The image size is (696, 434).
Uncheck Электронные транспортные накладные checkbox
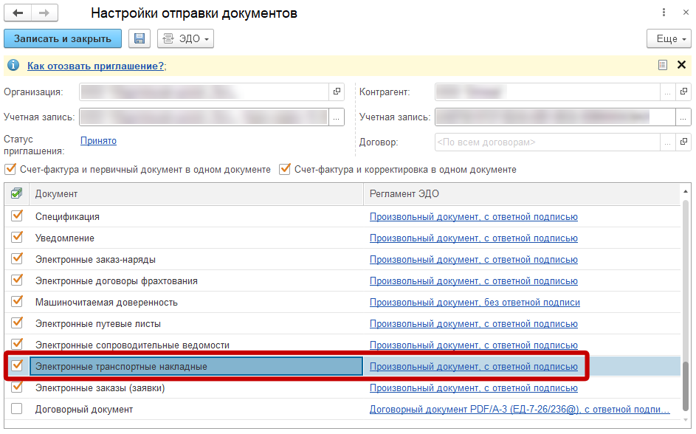click(x=17, y=365)
